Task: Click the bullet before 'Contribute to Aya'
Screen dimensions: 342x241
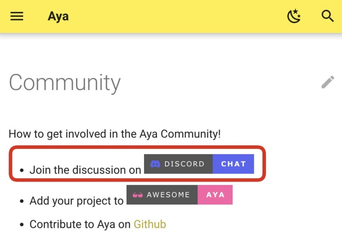Action: tap(22, 224)
